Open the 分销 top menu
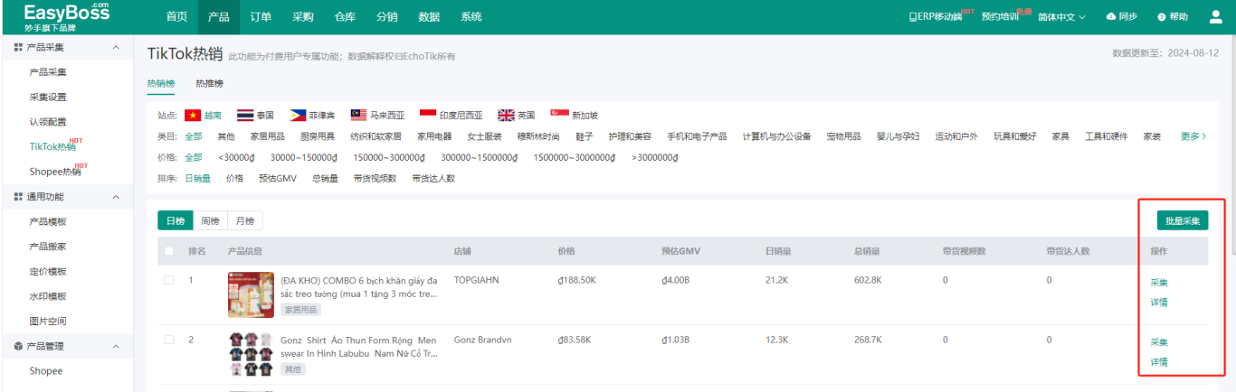 click(386, 17)
